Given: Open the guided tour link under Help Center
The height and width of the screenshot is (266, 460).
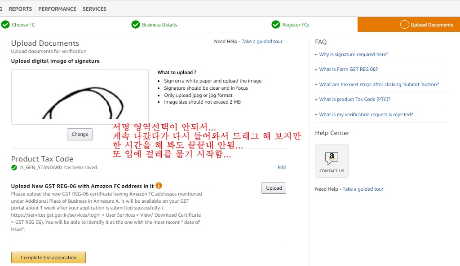Looking at the screenshot, I should [363, 189].
